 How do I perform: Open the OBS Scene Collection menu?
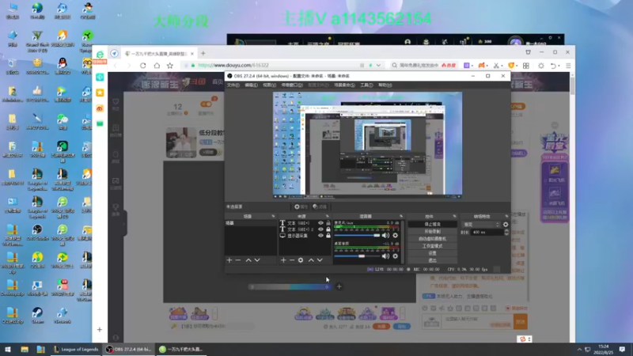(344, 85)
